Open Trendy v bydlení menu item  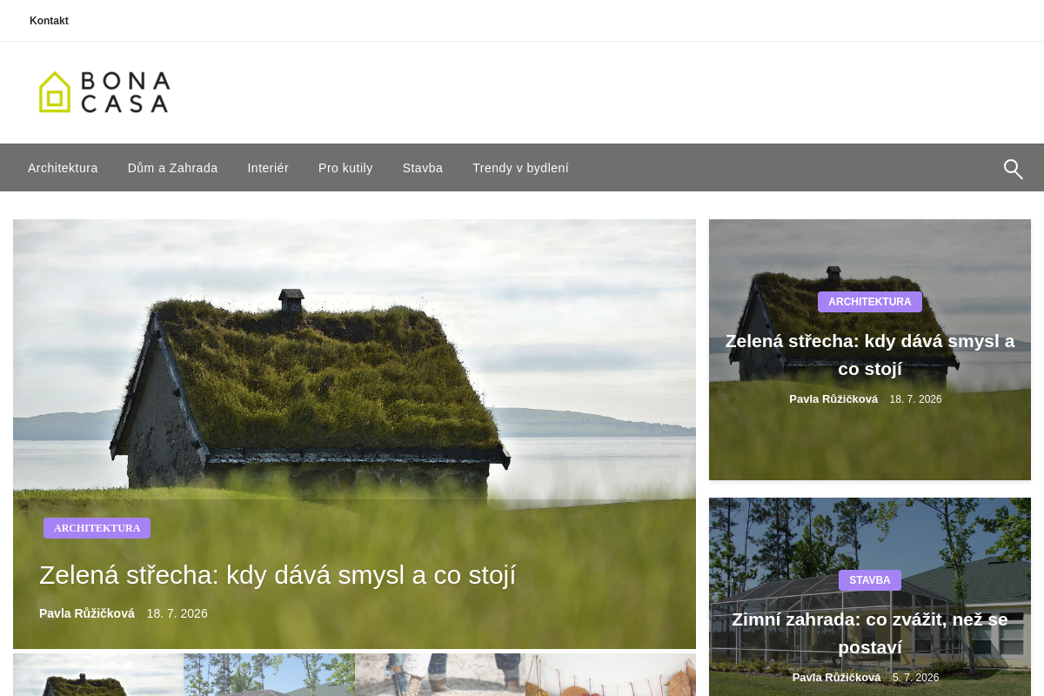(520, 168)
